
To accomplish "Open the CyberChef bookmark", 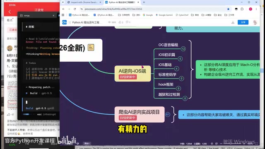I will click(182, 15).
